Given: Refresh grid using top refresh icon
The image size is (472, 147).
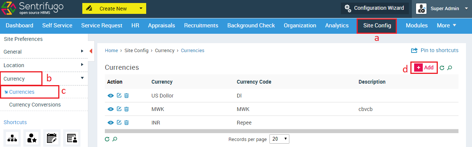Looking at the screenshot, I should 442,68.
